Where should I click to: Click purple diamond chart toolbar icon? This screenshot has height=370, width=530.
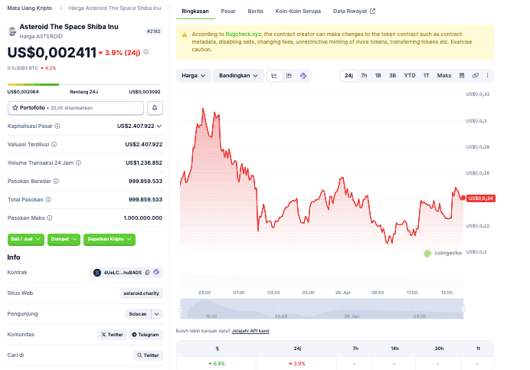[x=303, y=76]
